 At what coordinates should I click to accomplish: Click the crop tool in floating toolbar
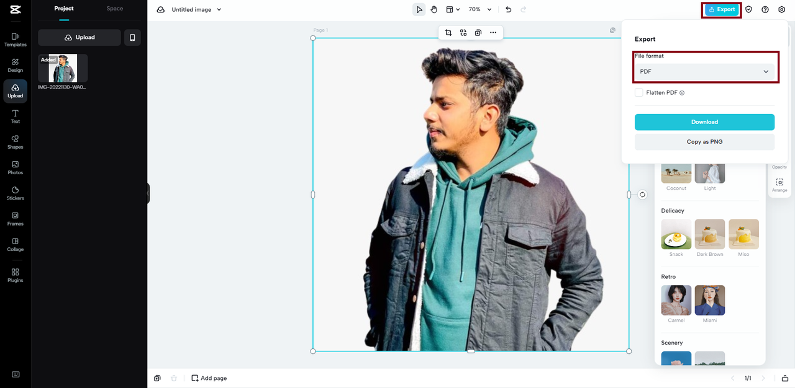click(448, 33)
